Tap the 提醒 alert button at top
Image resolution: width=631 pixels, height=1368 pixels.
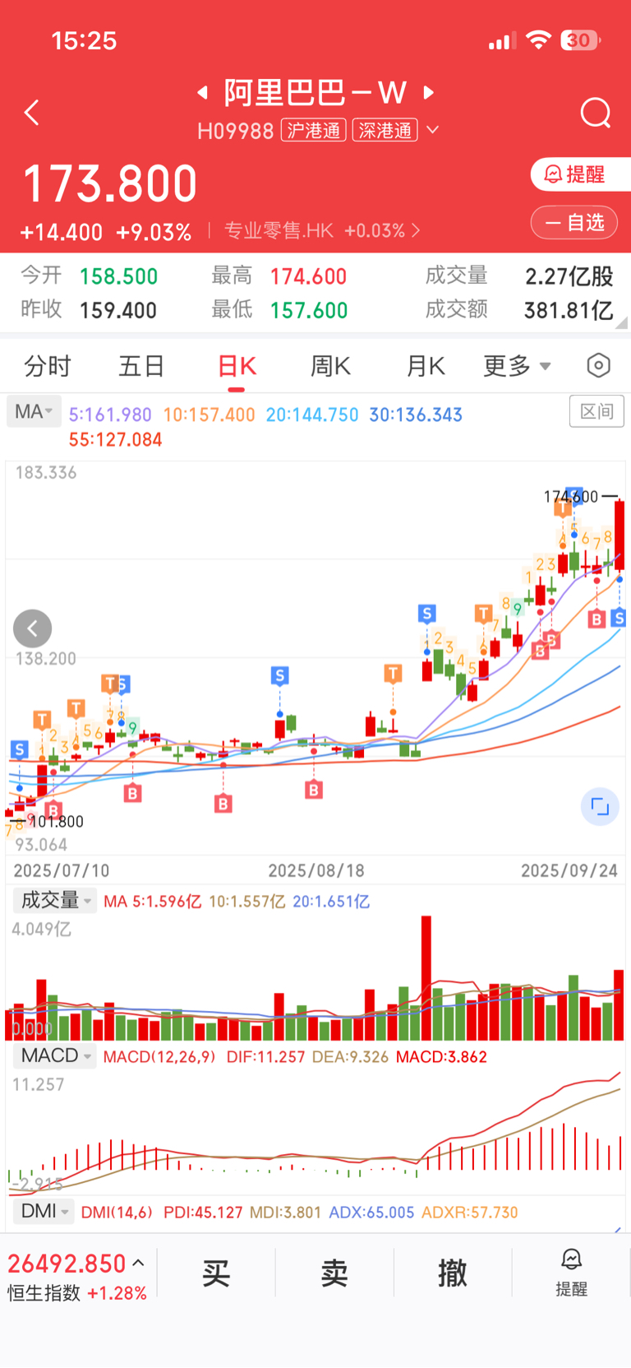pos(581,174)
